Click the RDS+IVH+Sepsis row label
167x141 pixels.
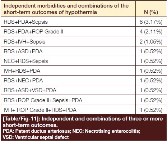click(x=24, y=42)
